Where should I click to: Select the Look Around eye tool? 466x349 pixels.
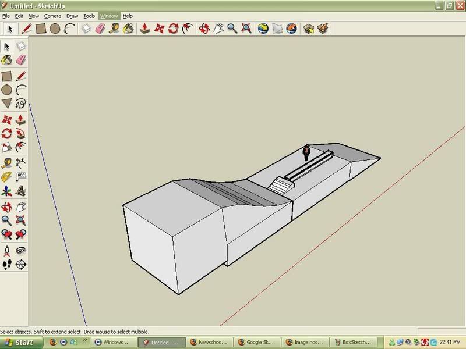coord(21,250)
